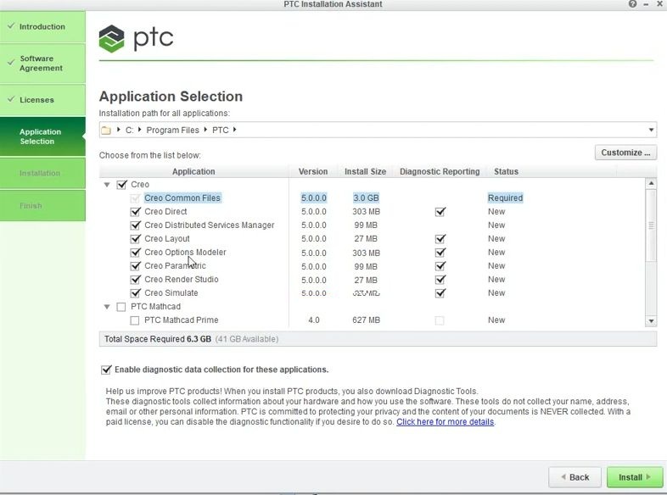Uncheck Creo Options Modeler
The image size is (667, 495).
coord(135,253)
